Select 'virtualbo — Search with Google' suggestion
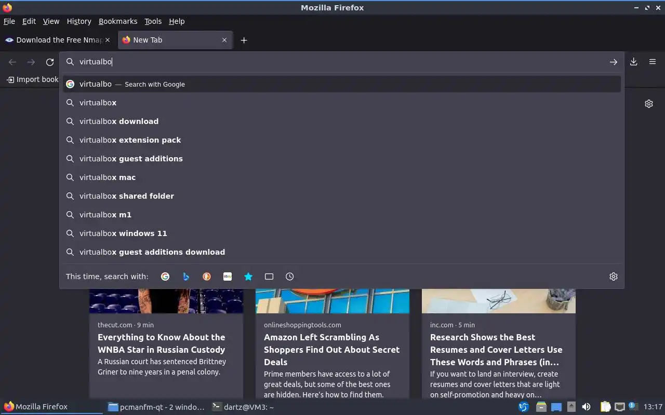 [342, 84]
